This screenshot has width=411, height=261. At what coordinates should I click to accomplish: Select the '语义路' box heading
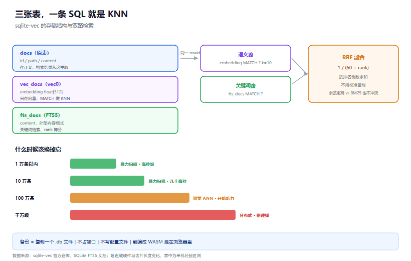(x=246, y=55)
